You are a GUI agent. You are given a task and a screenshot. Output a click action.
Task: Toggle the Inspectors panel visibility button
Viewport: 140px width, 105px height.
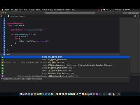[x=137, y=13]
